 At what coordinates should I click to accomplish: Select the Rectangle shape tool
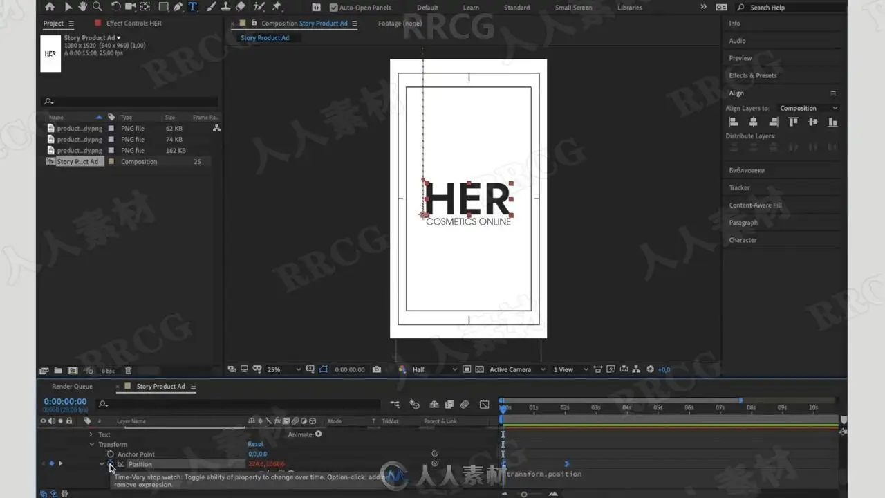coord(163,7)
